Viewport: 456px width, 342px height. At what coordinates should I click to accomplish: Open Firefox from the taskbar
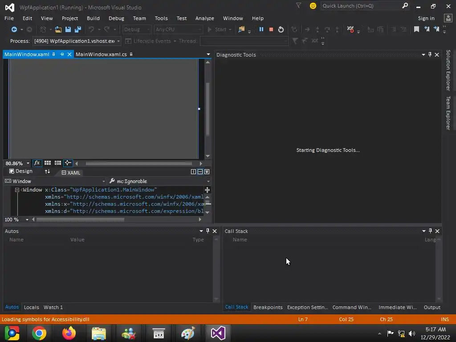tap(69, 333)
